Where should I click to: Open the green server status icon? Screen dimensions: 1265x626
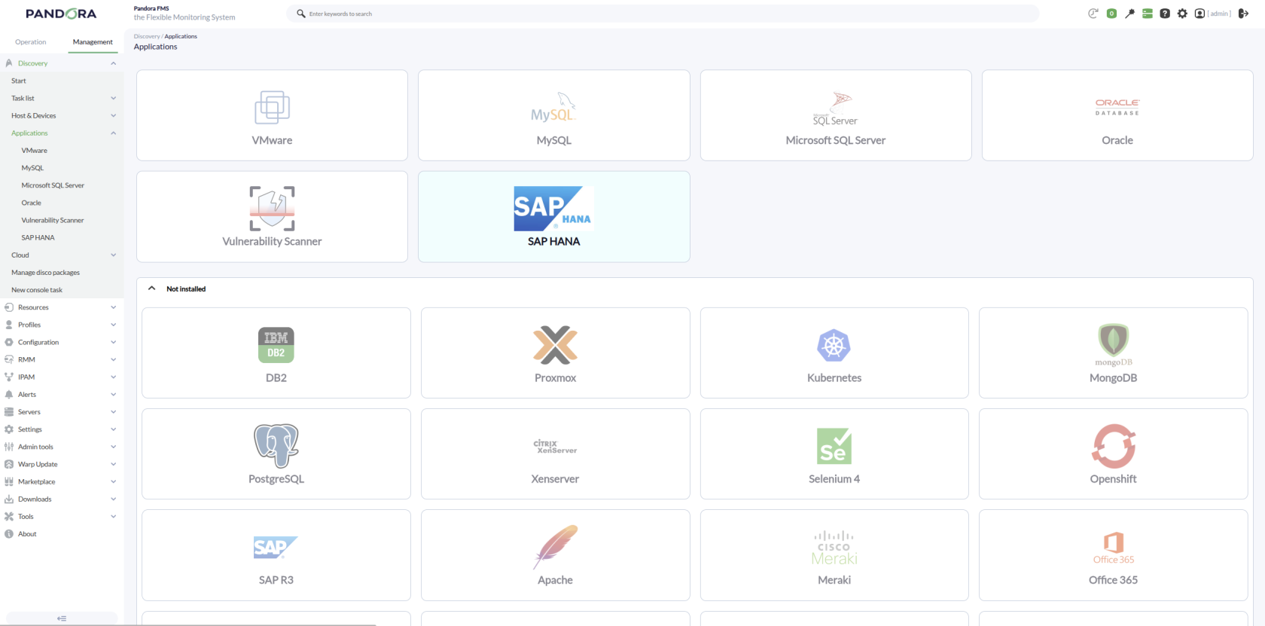(x=1148, y=14)
